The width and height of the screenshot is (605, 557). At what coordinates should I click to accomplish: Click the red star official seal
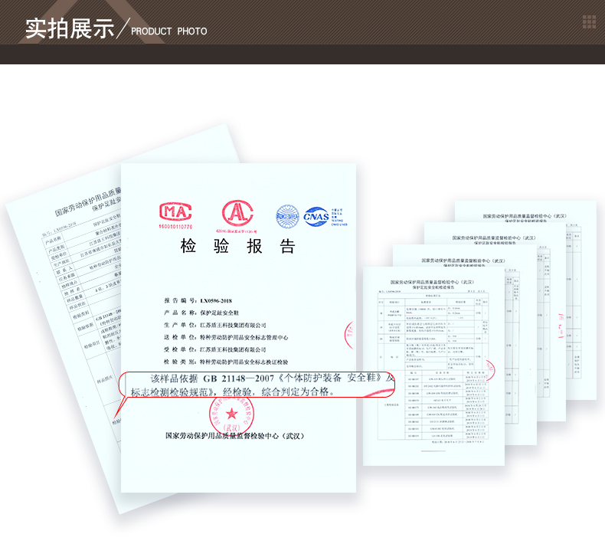click(x=231, y=414)
